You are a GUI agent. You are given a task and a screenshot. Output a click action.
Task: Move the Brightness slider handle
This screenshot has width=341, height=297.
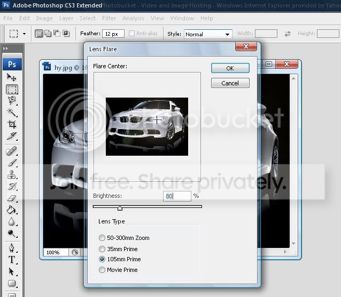coord(120,208)
